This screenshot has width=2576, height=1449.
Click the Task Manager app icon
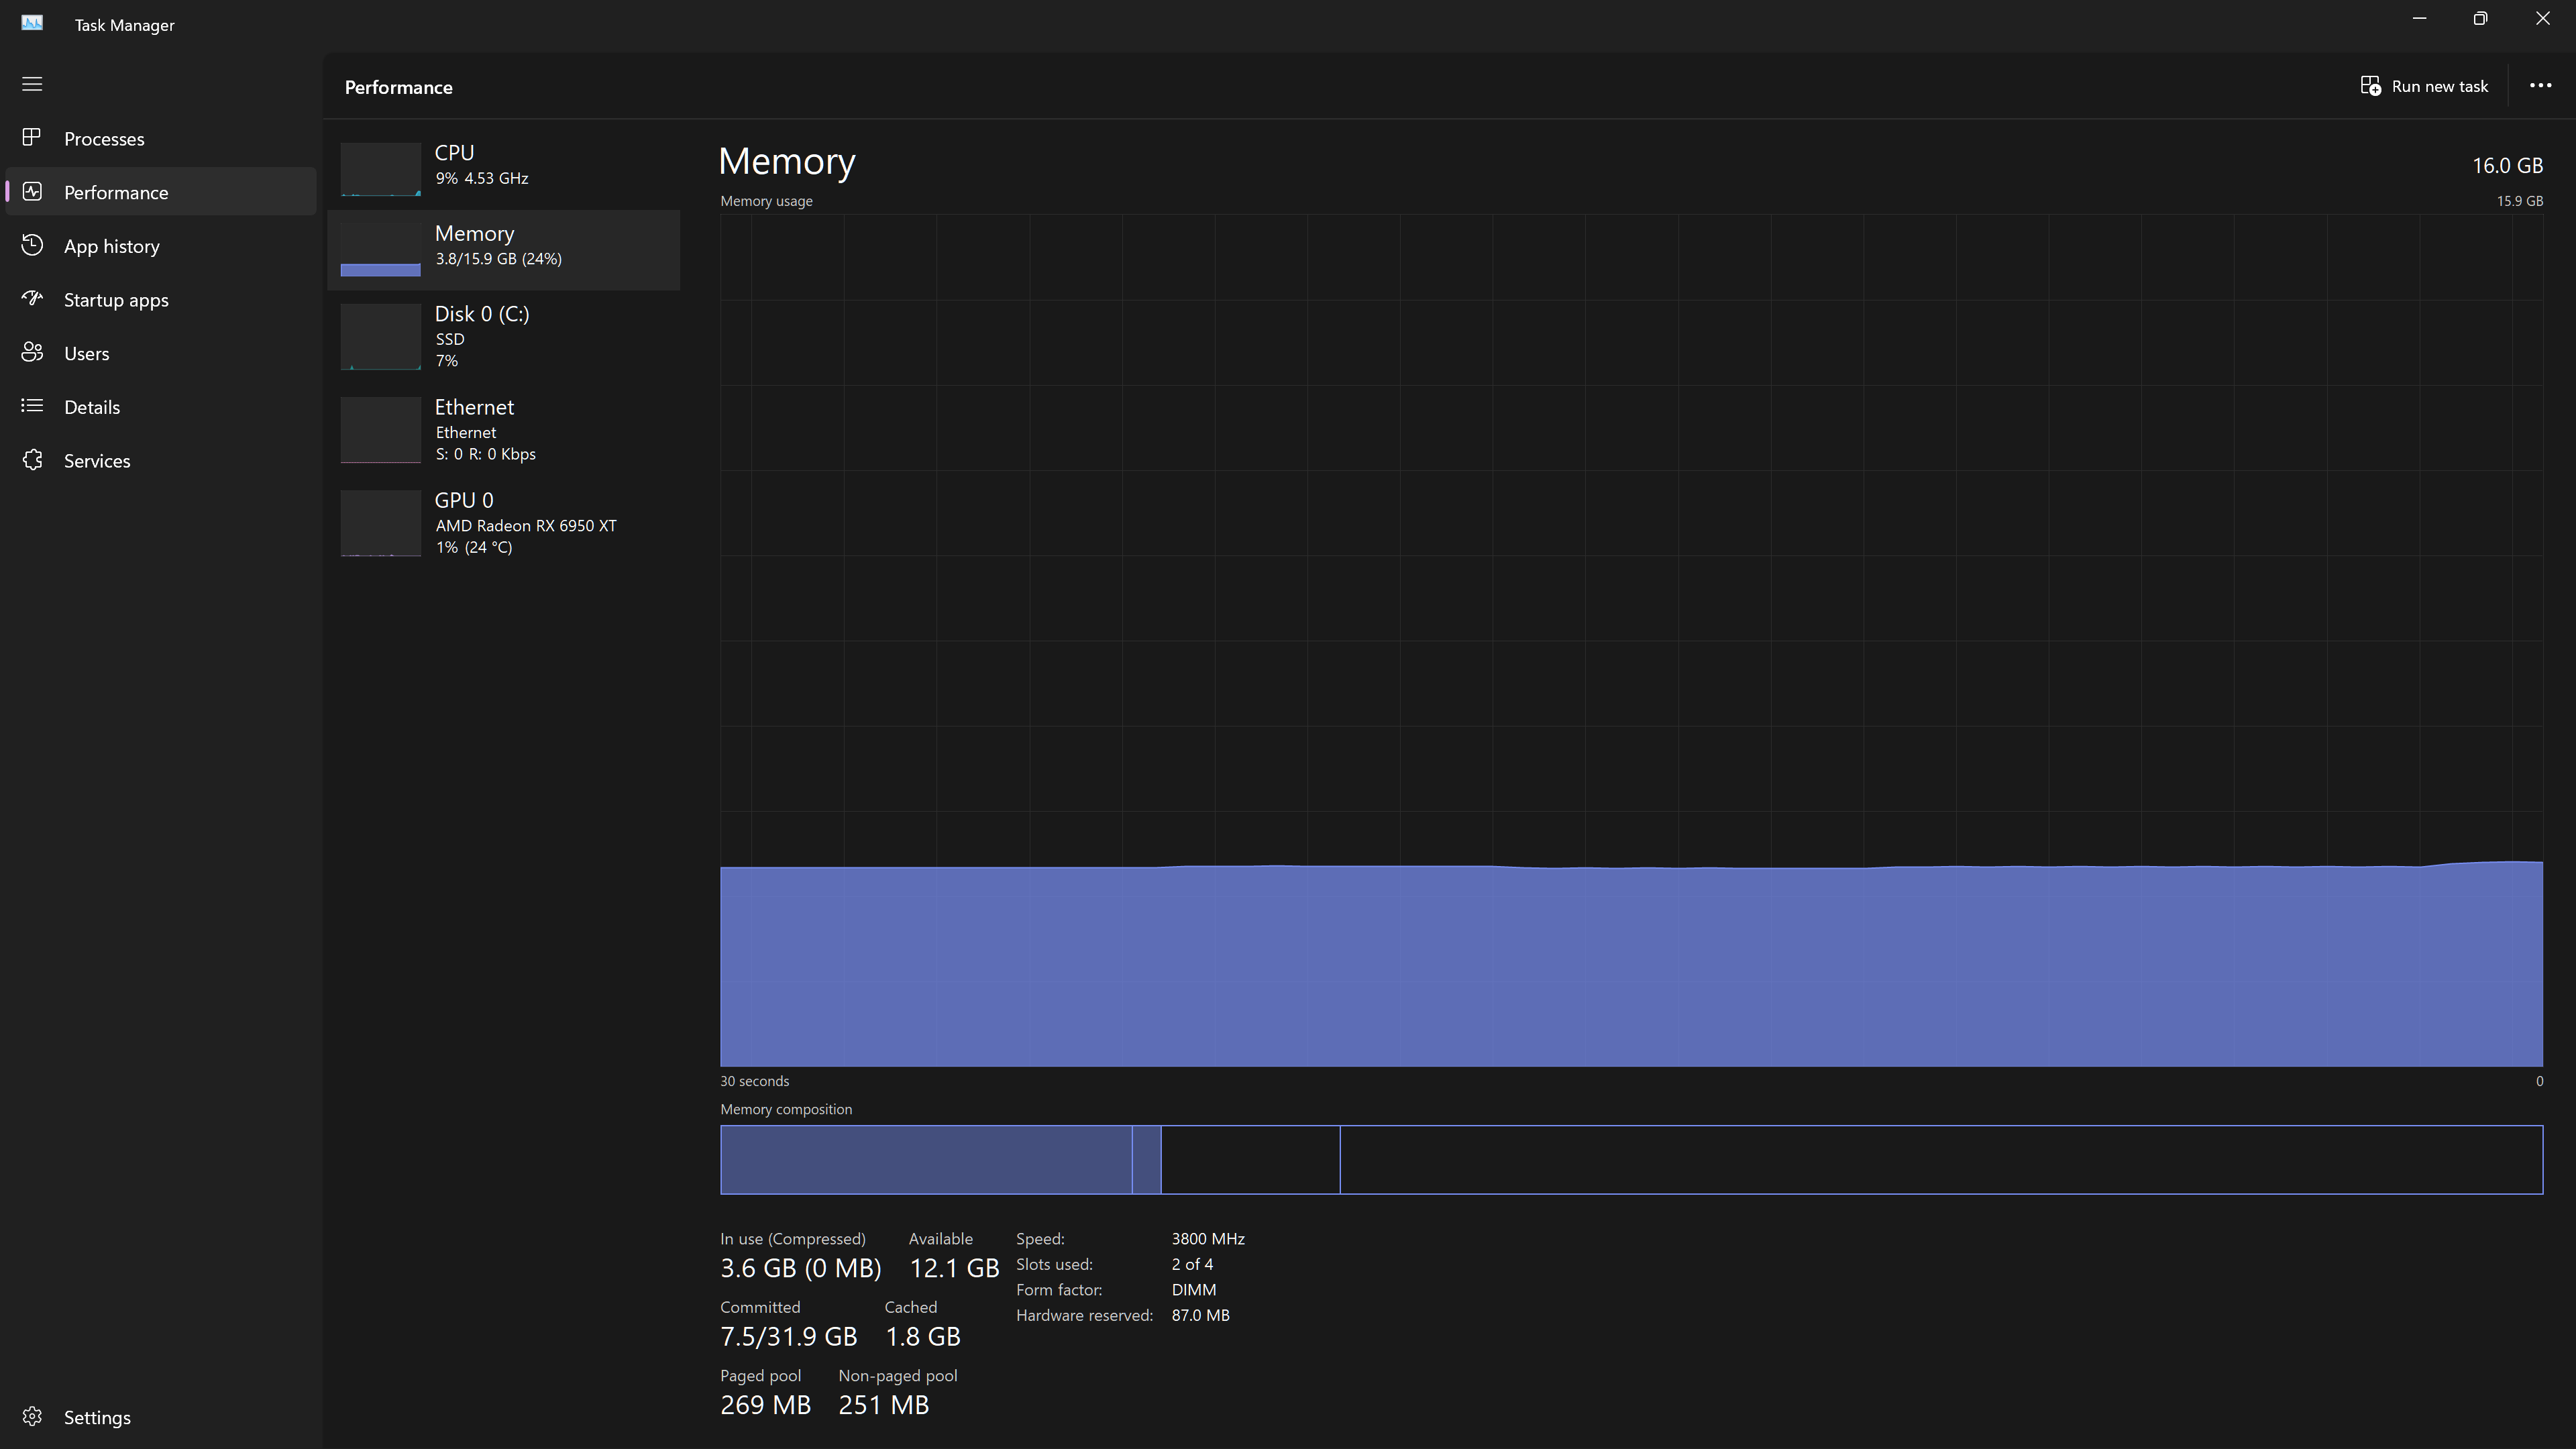[x=32, y=23]
